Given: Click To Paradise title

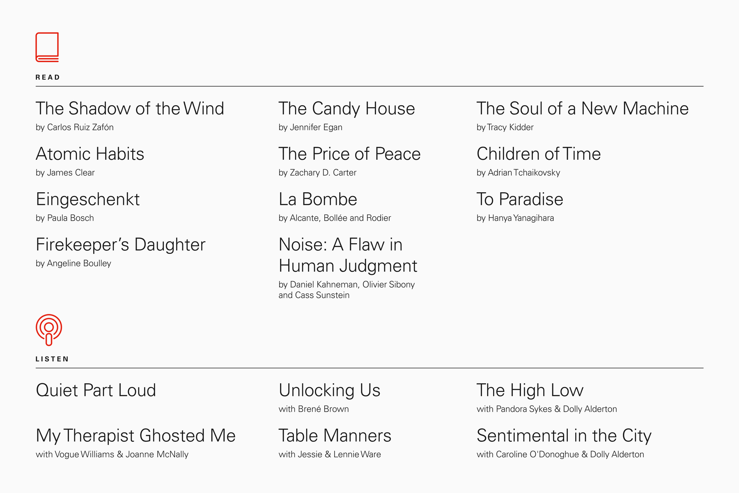Looking at the screenshot, I should [520, 199].
